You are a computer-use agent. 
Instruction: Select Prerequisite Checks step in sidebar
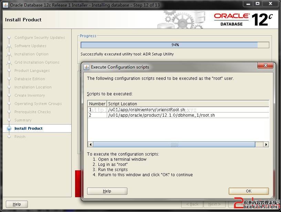[32, 112]
